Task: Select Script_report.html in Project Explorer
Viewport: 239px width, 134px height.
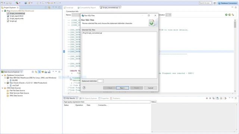Action: (x=16, y=16)
